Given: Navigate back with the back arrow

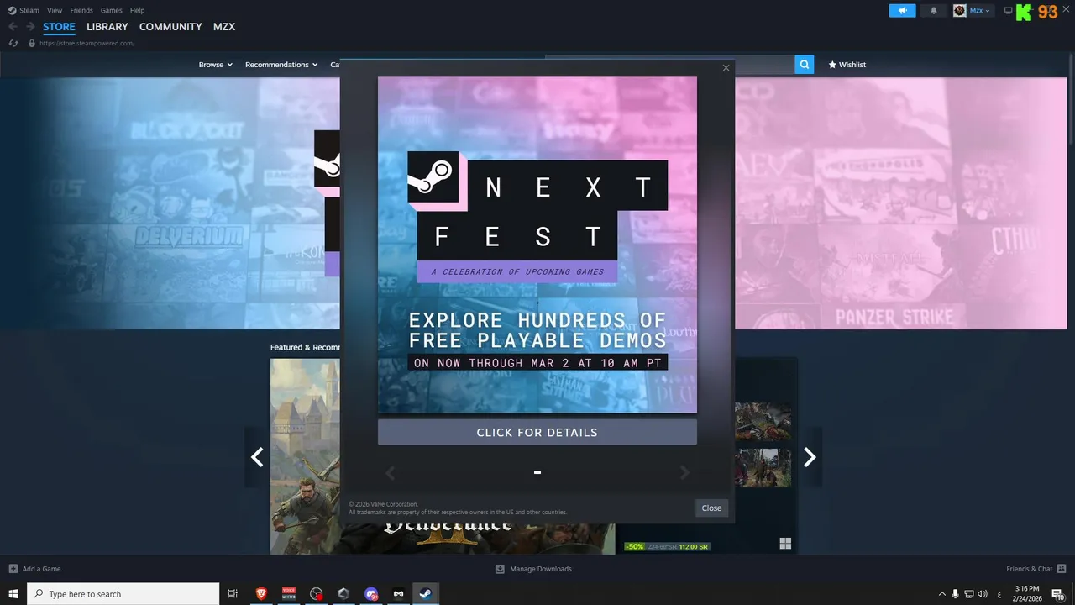Looking at the screenshot, I should [x=13, y=27].
